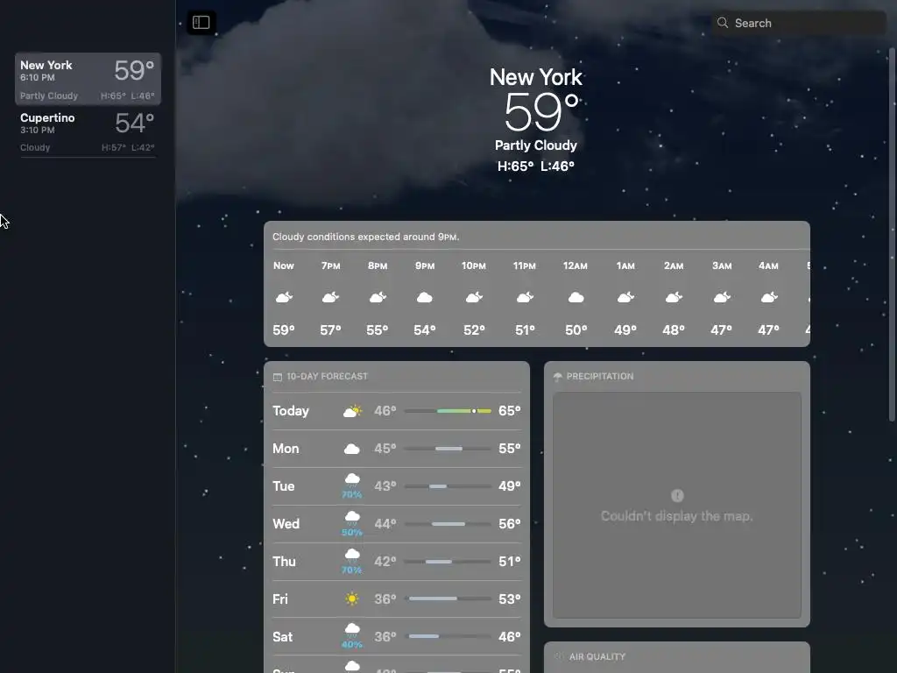Click the 8PM partly cloudy icon
Viewport: 897px width, 673px height.
click(378, 297)
